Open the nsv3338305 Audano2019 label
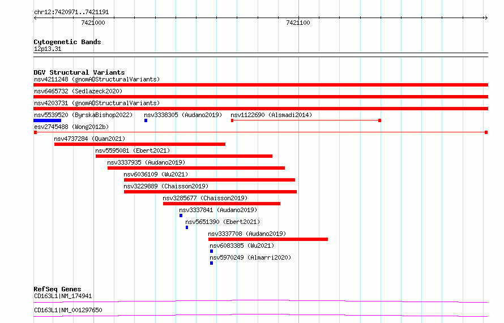Image resolution: width=504 pixels, height=323 pixels. (183, 115)
